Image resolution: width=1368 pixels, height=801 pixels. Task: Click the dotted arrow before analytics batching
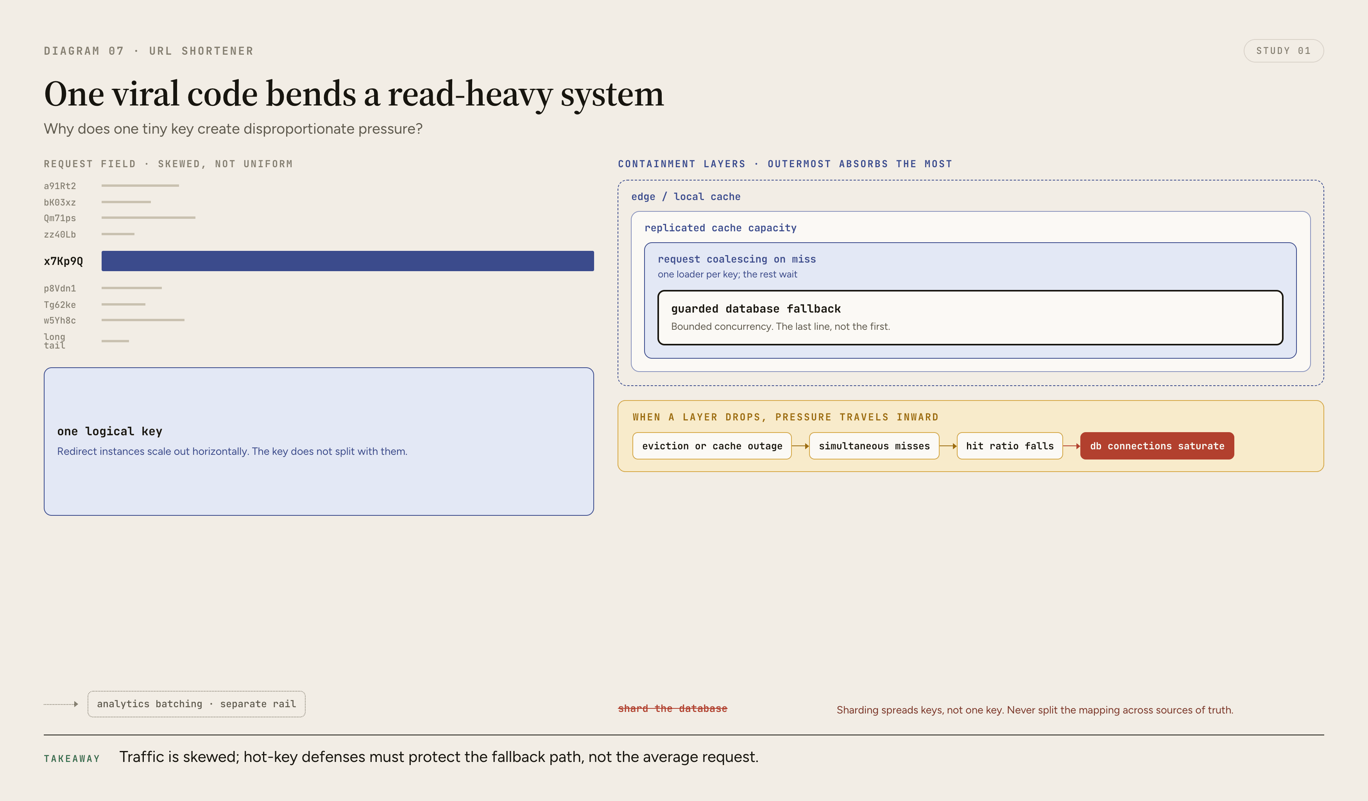61,704
